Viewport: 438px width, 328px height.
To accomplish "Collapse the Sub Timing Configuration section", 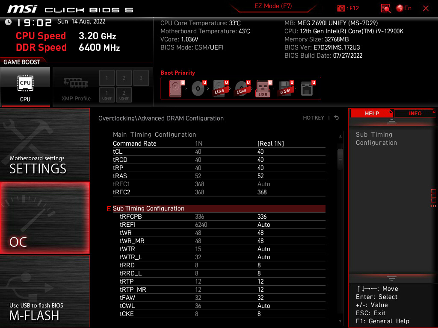I will (x=109, y=208).
